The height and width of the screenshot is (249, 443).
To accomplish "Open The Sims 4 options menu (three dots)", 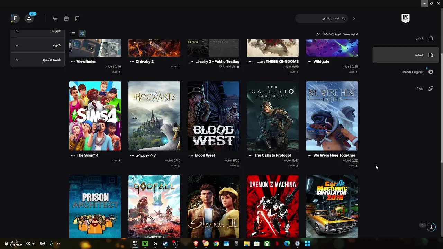I will click(73, 155).
